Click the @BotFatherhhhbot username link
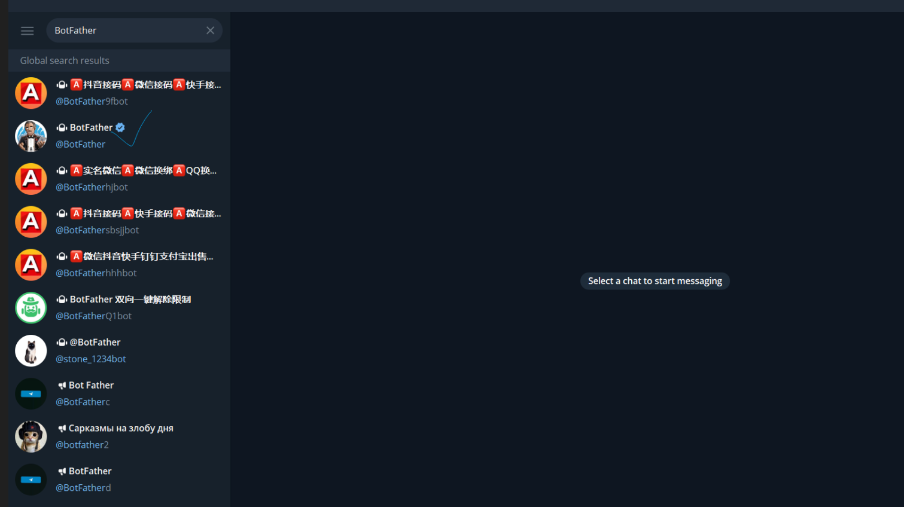The width and height of the screenshot is (904, 507). [96, 273]
